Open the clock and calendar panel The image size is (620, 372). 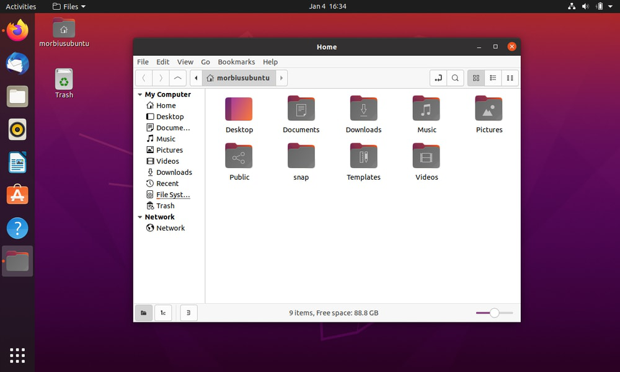(x=327, y=6)
